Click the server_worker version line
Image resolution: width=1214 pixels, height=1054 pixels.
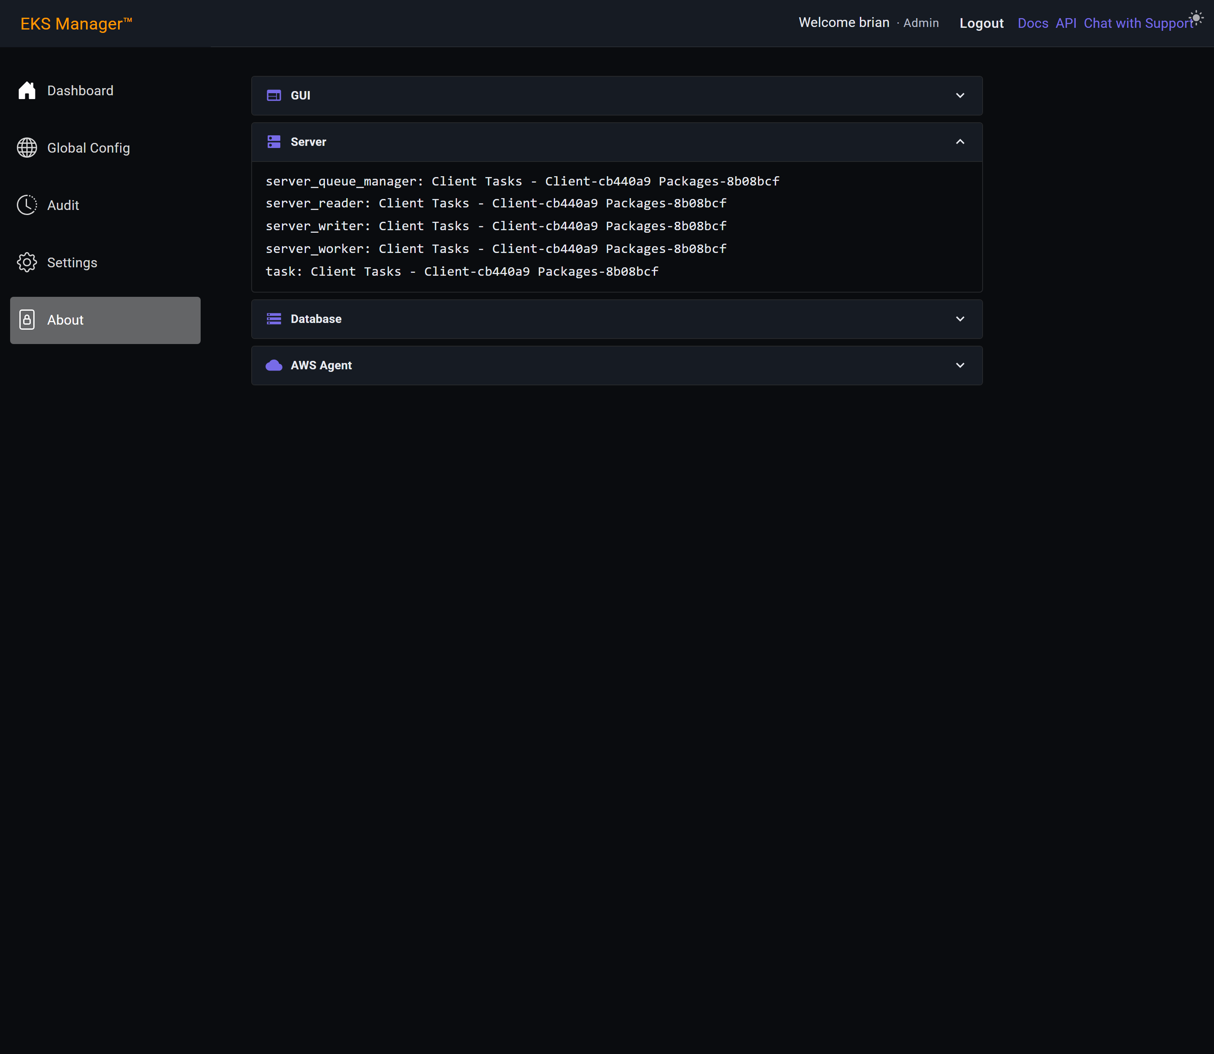click(x=496, y=249)
